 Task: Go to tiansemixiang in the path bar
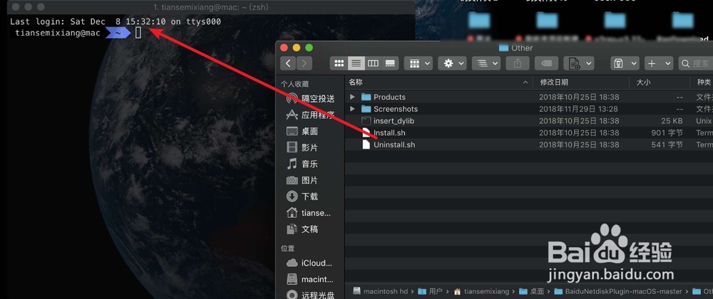[x=481, y=291]
